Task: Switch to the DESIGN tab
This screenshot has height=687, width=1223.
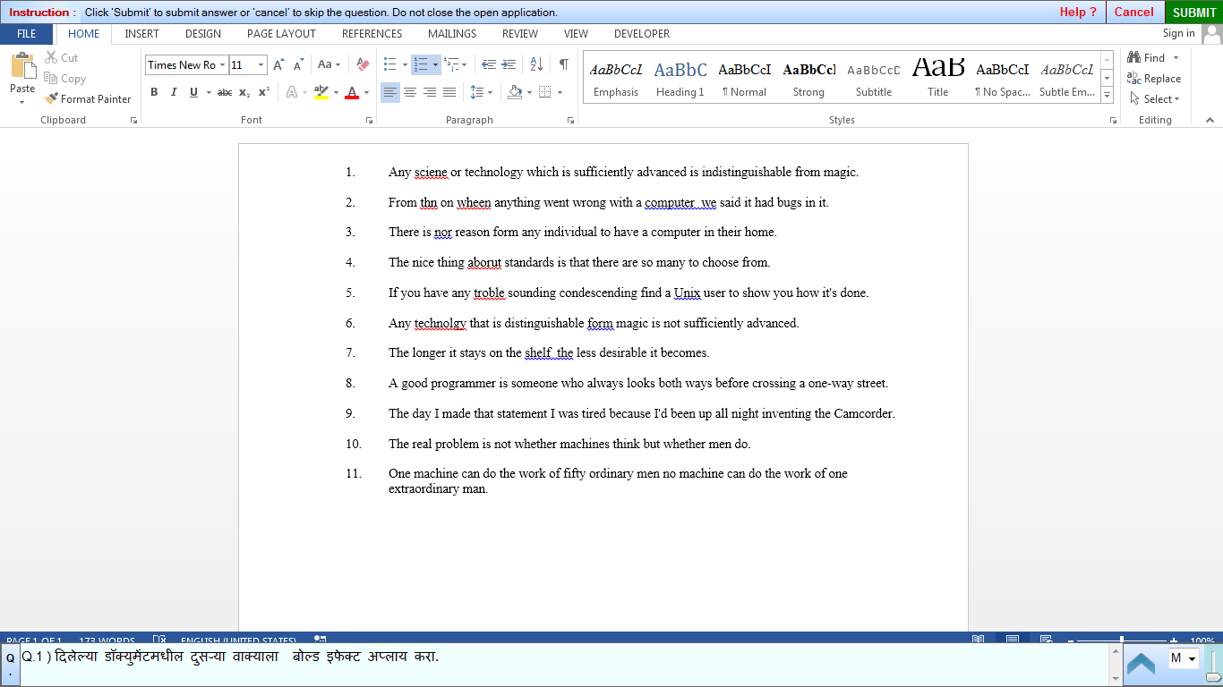Action: pyautogui.click(x=203, y=34)
